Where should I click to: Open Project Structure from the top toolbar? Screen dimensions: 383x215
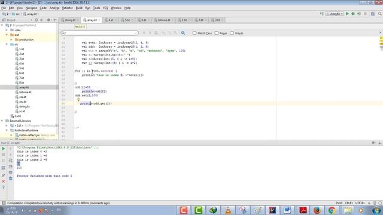(x=373, y=14)
